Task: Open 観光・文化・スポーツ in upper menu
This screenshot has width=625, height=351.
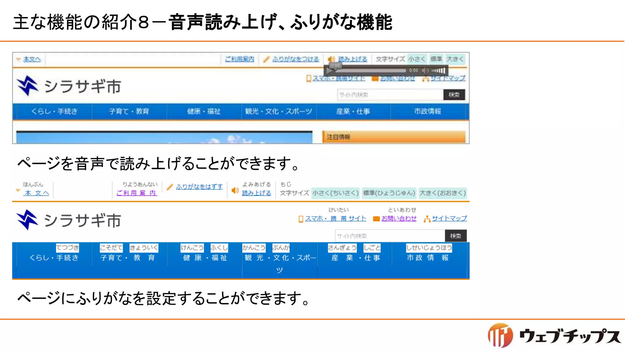Action: (x=279, y=112)
